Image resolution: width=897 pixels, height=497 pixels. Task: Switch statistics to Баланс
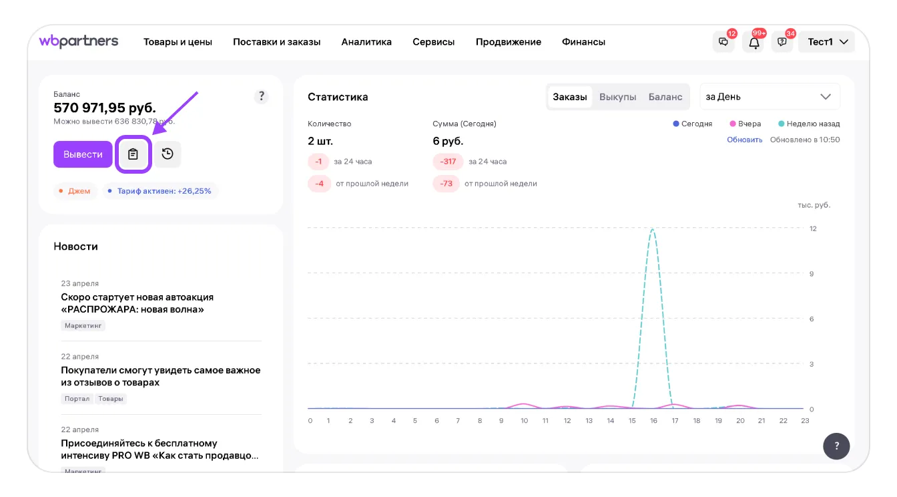click(665, 97)
